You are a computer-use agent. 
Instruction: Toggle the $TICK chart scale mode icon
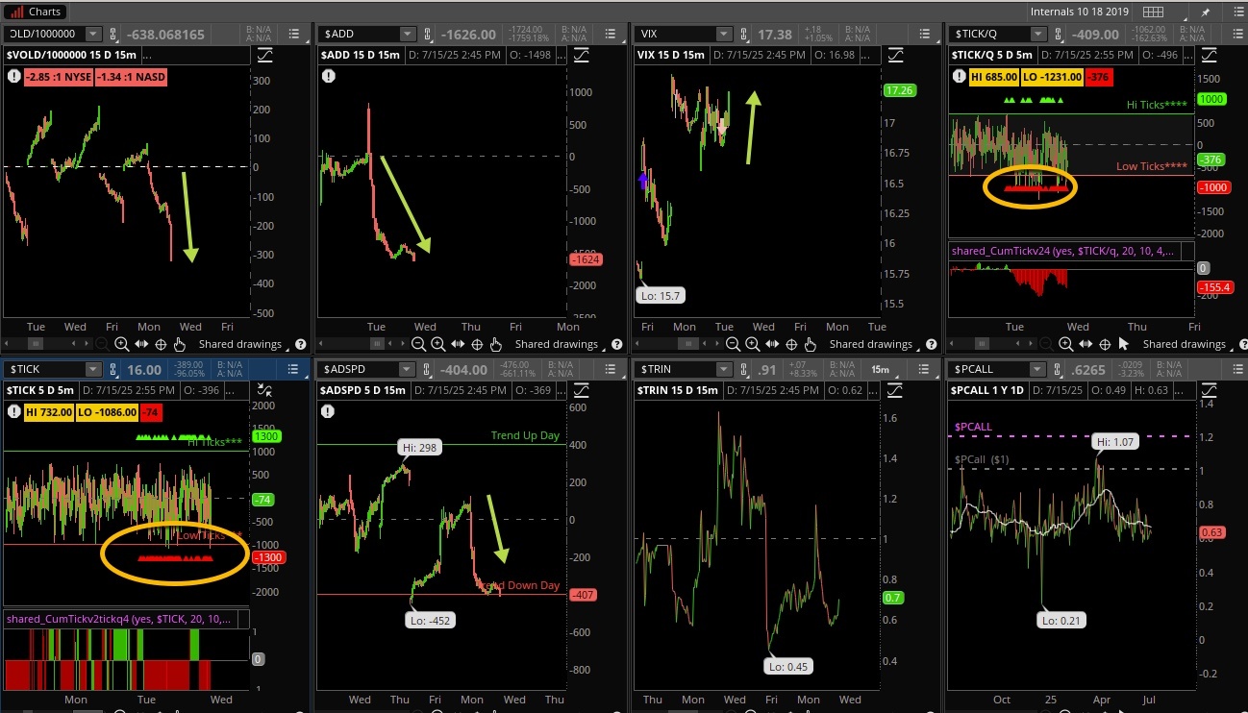(264, 390)
